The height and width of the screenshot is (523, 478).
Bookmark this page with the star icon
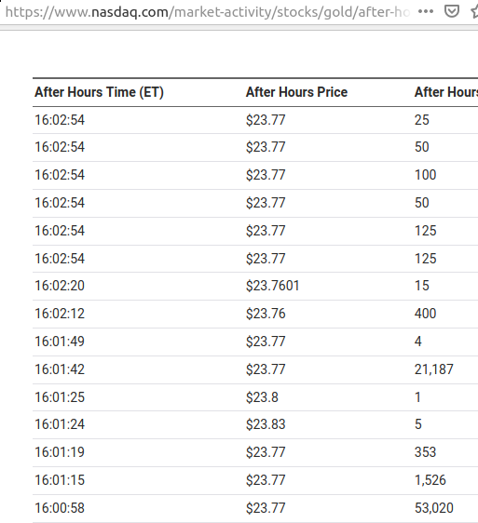(474, 12)
